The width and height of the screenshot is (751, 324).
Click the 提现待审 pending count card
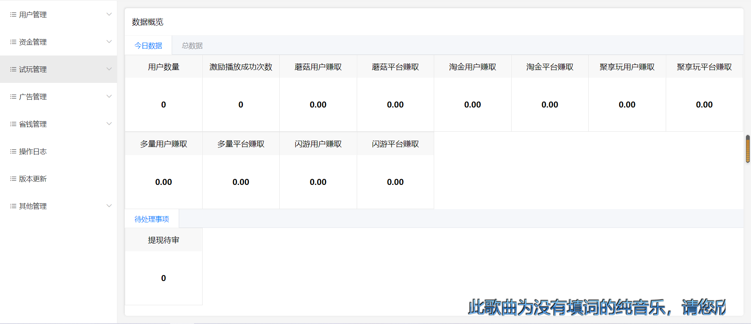click(x=163, y=267)
